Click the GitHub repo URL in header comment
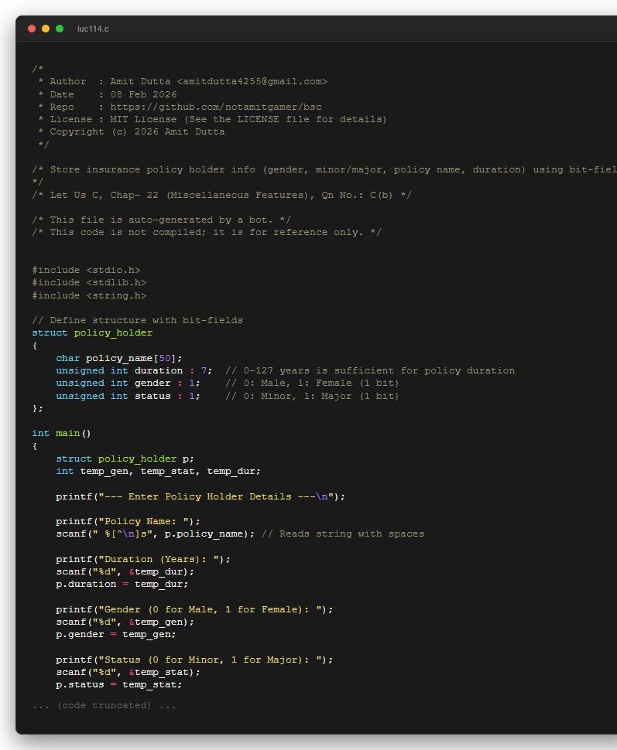 (x=216, y=107)
